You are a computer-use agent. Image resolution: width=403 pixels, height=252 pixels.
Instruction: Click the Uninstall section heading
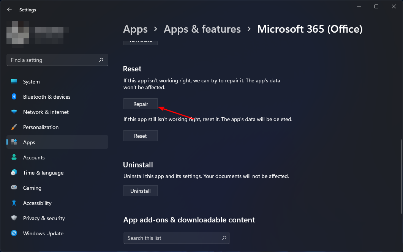coord(138,165)
